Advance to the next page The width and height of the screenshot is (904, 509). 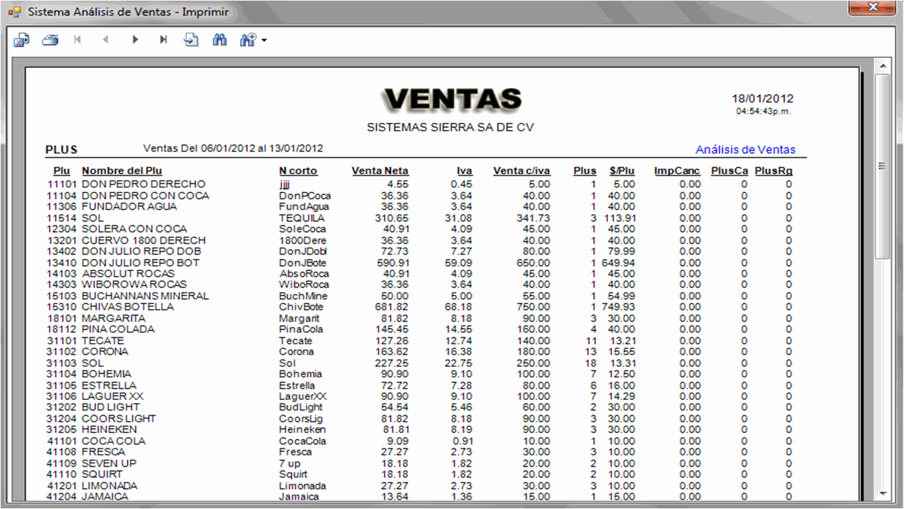pyautogui.click(x=135, y=40)
